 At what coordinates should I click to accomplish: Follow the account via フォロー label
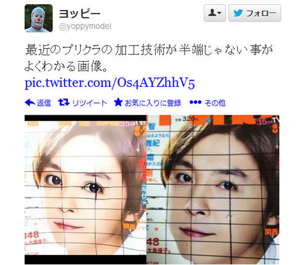coord(261,14)
